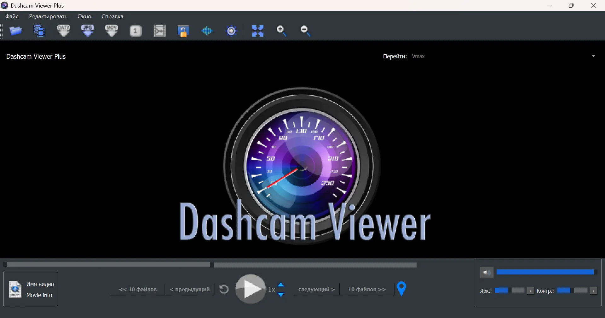The image size is (605, 318).
Task: Click the map pin location icon
Action: tap(401, 288)
